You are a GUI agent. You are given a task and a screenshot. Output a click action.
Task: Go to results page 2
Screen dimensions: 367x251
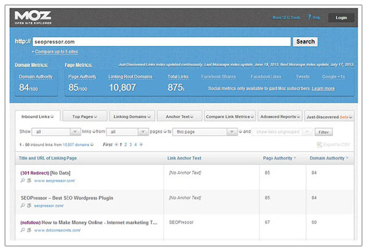126,145
